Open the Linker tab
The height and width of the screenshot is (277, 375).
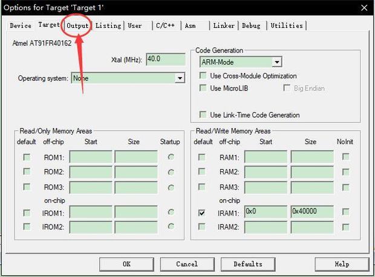point(224,26)
